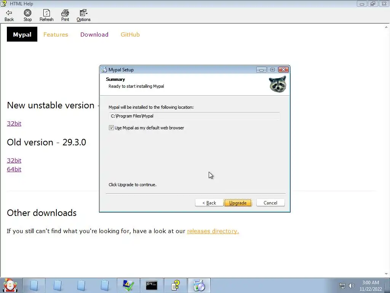390x293 pixels.
Task: Maximize the Mypal Setup dialog
Action: tap(272, 70)
